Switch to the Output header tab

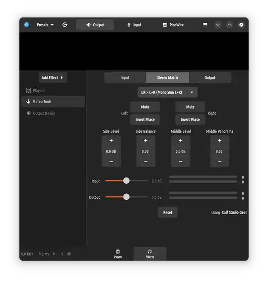pos(95,25)
